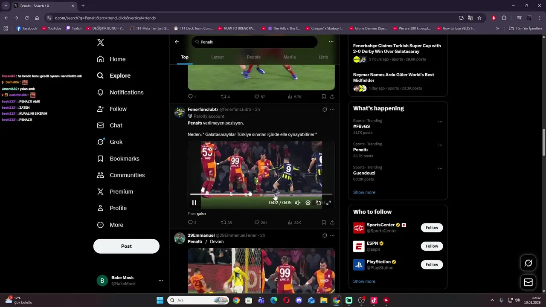
Task: Enter video fullscreen mode
Action: (328, 203)
